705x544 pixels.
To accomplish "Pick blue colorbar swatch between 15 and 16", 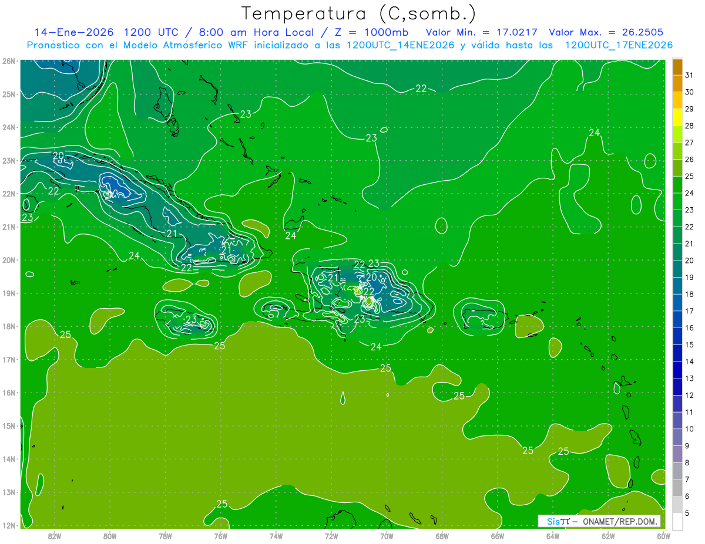I will coord(677,336).
